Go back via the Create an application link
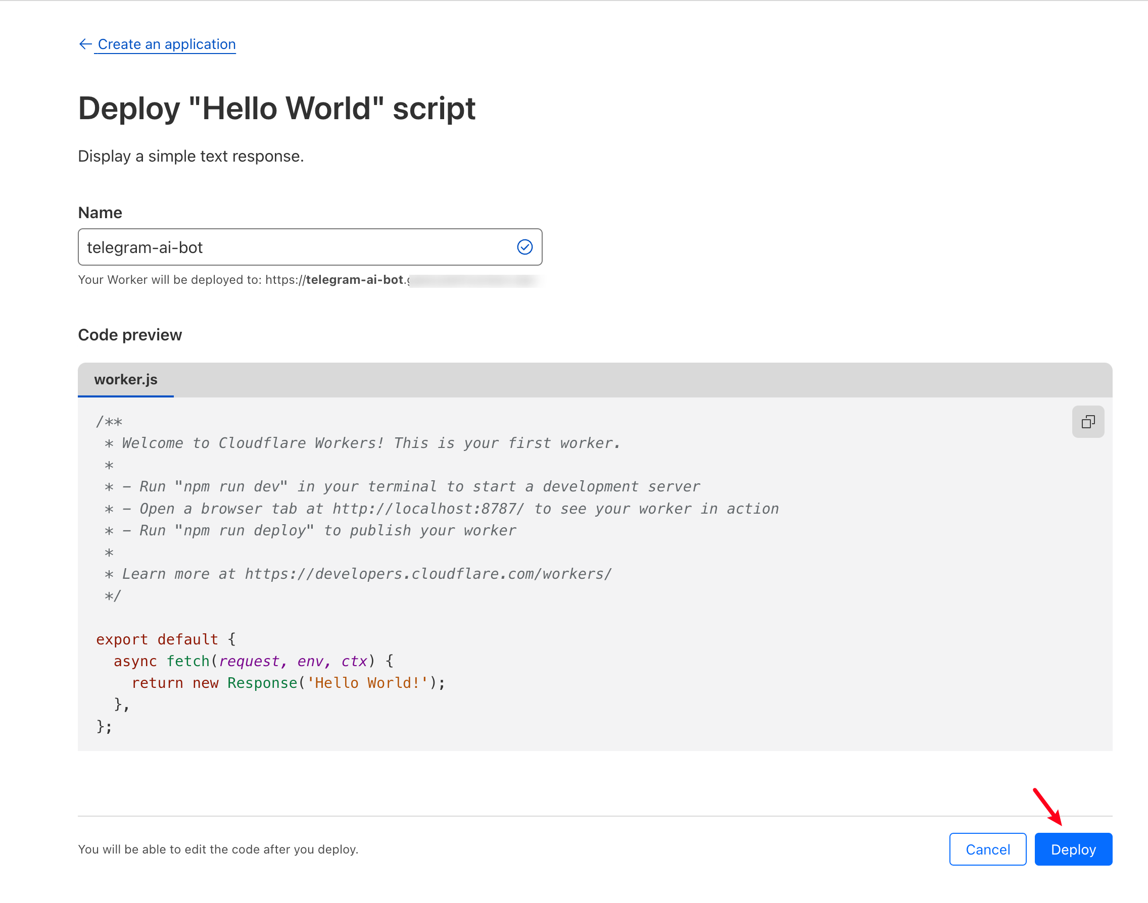 pos(167,44)
